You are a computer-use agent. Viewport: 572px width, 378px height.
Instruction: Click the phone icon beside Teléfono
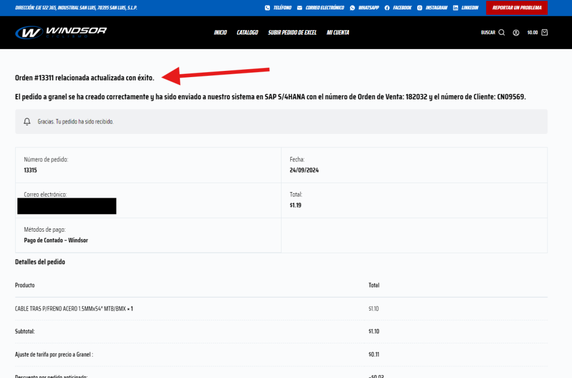pos(267,8)
